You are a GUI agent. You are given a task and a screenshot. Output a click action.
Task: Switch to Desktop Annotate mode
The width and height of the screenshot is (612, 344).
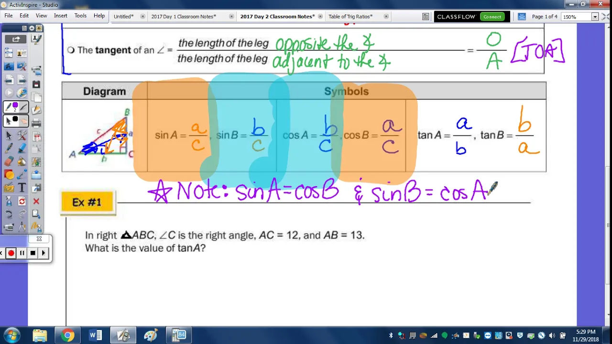(10, 66)
